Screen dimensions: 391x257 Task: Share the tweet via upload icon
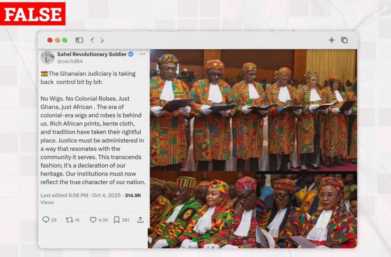tap(141, 220)
